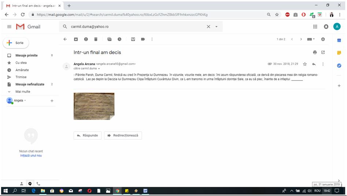
Task: Report this message as spam
Action: point(86,39)
